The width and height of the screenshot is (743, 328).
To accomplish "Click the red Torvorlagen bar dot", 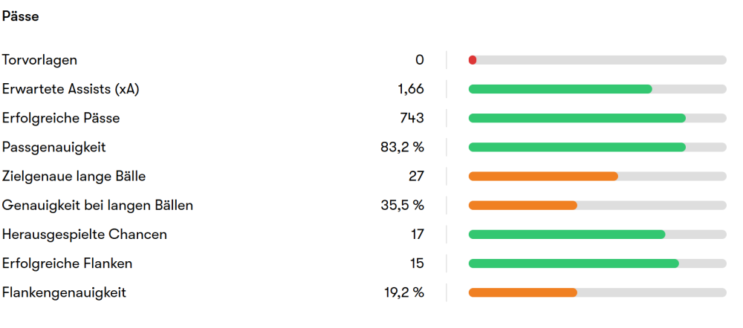I will (473, 59).
